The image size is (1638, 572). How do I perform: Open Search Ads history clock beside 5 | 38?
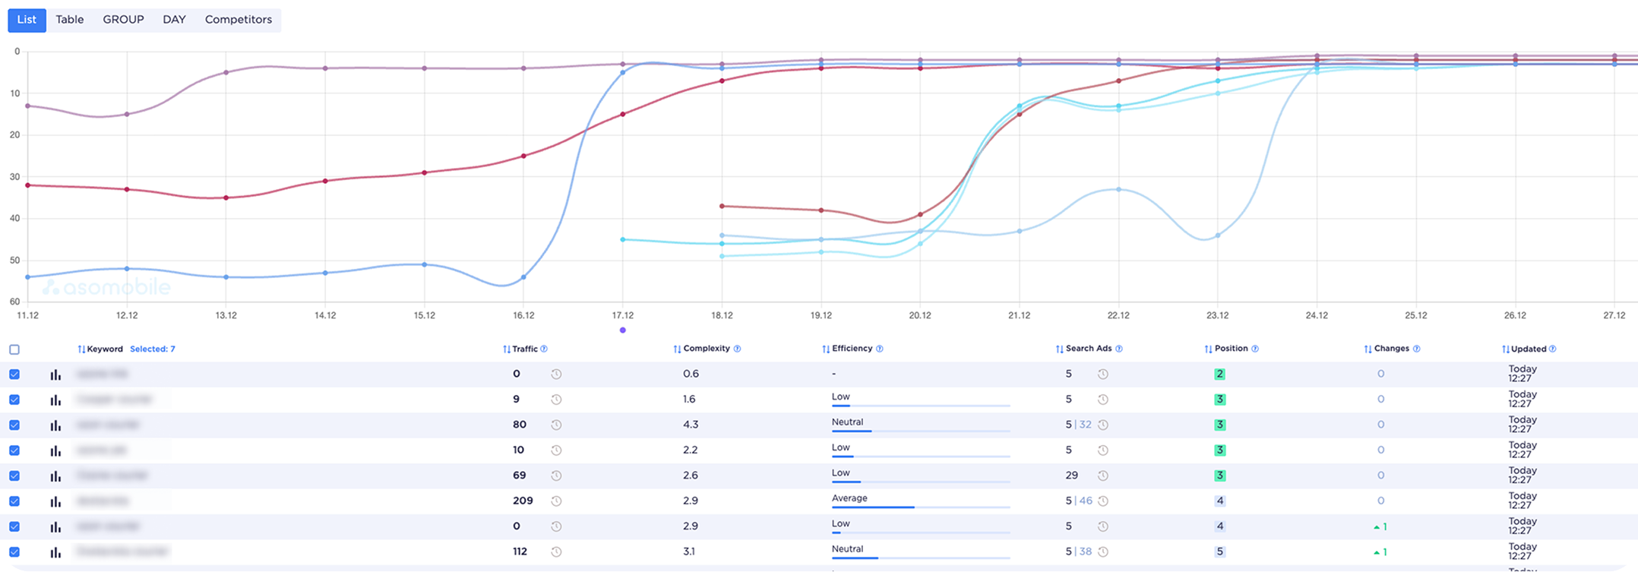click(x=1103, y=552)
